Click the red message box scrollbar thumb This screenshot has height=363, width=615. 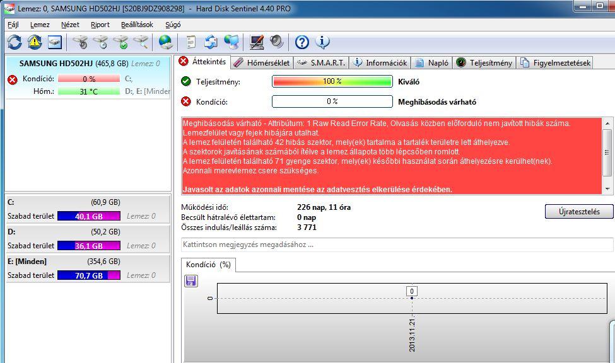(607, 153)
